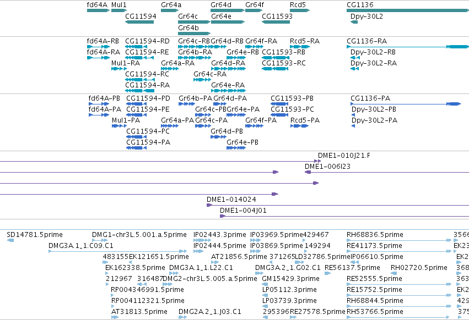The image size is (469, 320).
Task: Open EST RH02720.5prime
Action: pos(393,273)
